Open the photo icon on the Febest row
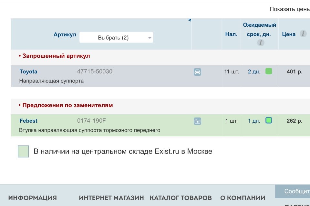Image resolution: width=310 pixels, height=206 pixels. tap(197, 121)
